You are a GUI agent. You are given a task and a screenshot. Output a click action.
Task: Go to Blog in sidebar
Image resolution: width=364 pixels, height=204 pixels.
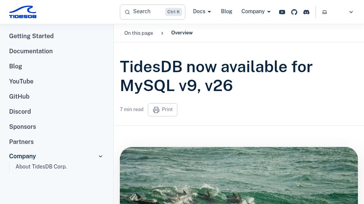[x=16, y=66]
